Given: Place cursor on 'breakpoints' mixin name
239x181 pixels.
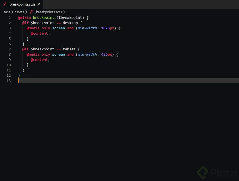Looking at the screenshot, I should pyautogui.click(x=45, y=18).
